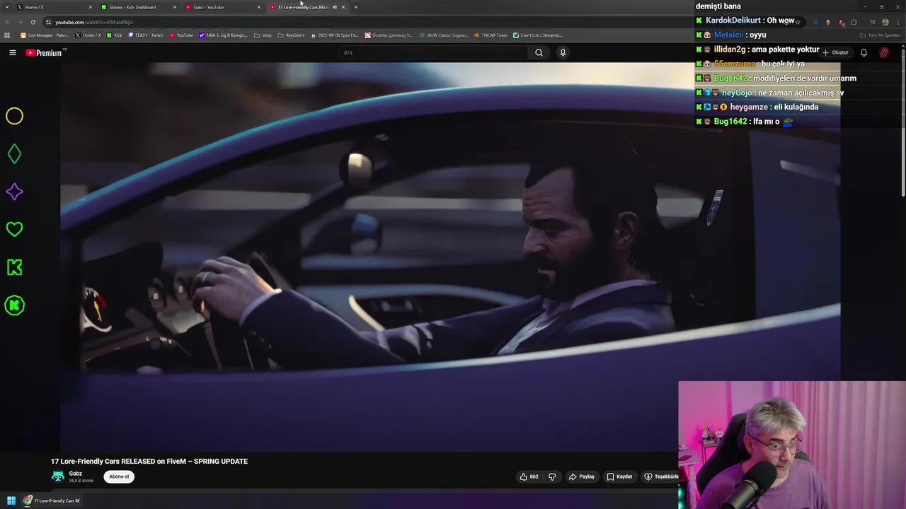Reload the page with refresh icon

coord(33,22)
